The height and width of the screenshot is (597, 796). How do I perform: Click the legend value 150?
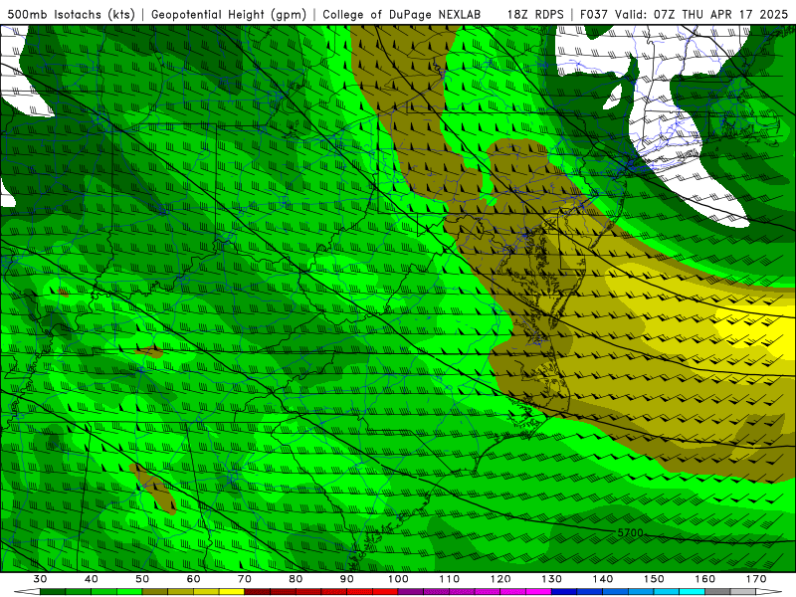[654, 579]
